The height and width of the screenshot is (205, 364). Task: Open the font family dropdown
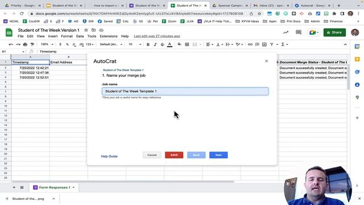coord(111,44)
